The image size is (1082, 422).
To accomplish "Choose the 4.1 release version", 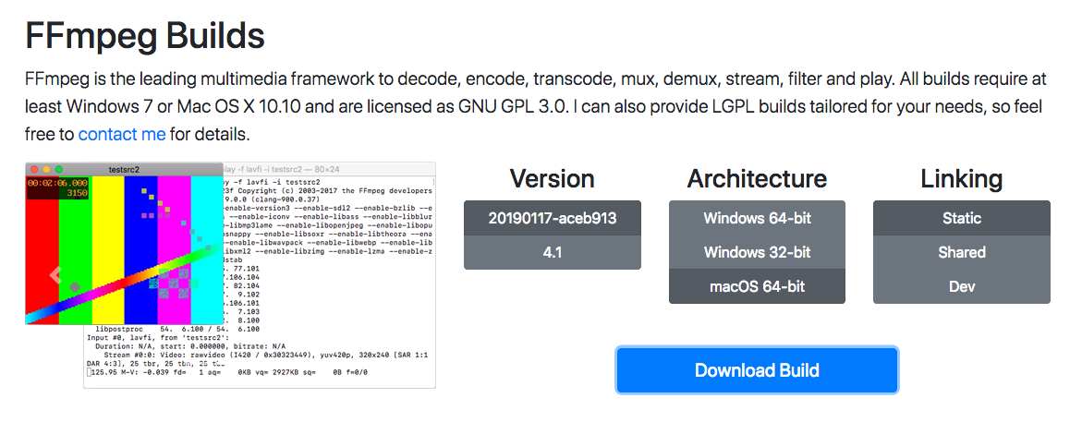I will pos(552,252).
